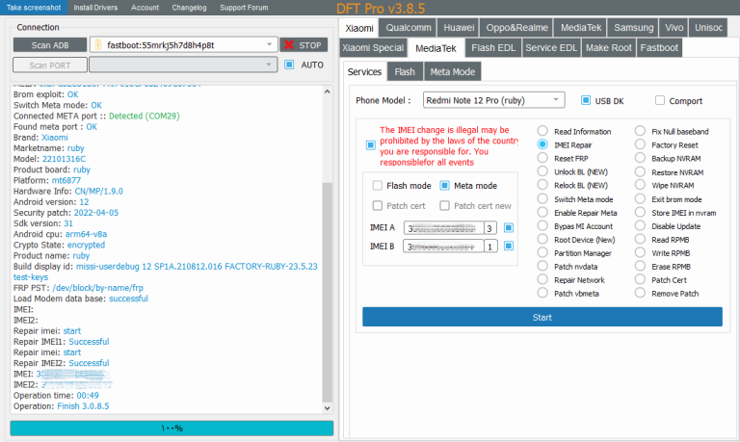This screenshot has width=740, height=442.
Task: Select Bypas MI Account option
Action: 542,225
